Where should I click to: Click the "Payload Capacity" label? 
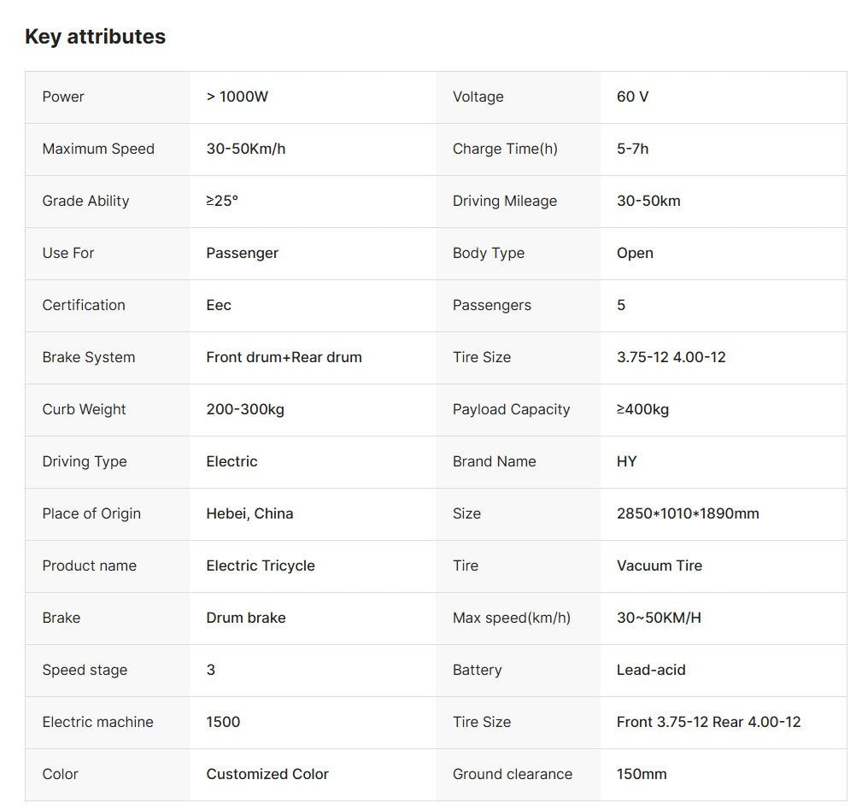(x=511, y=409)
